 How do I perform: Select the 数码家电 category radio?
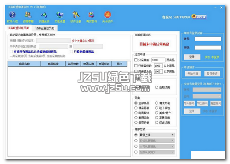pos(136,118)
